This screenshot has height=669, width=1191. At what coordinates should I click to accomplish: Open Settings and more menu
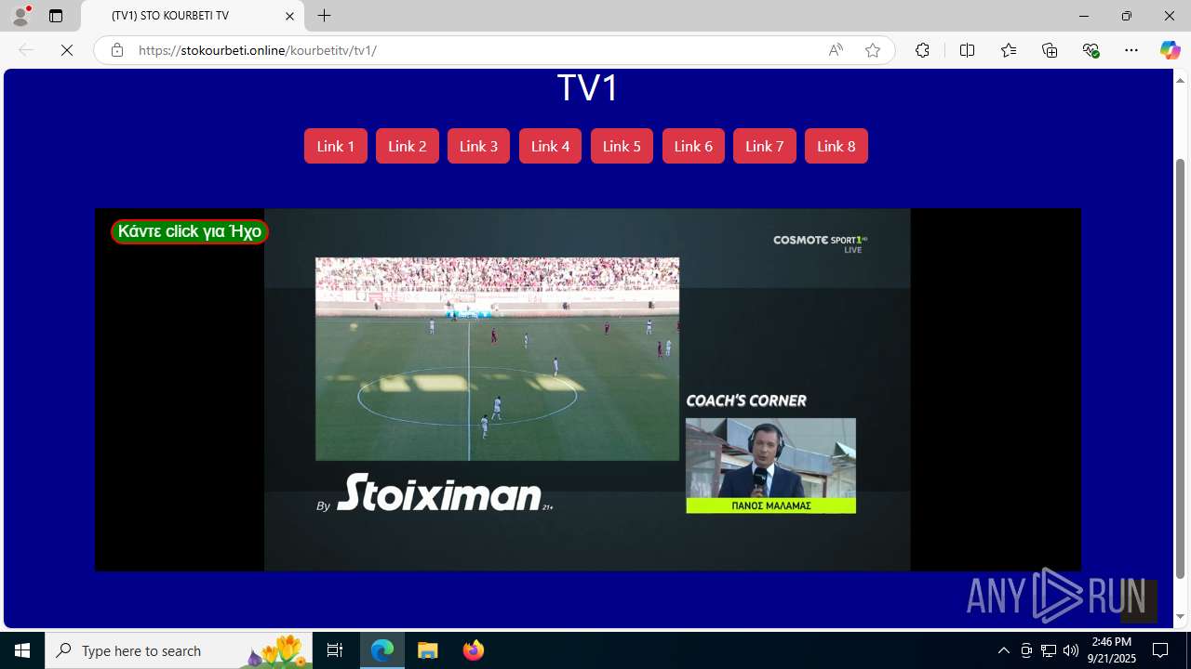point(1131,50)
